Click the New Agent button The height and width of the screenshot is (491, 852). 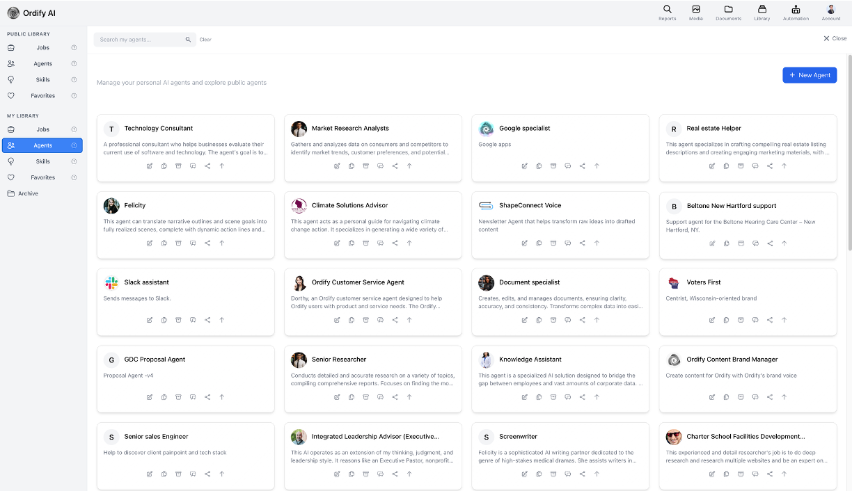coord(810,75)
